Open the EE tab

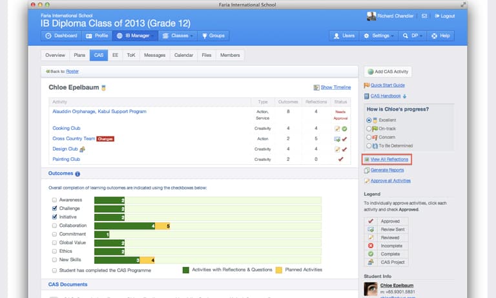[x=115, y=55]
